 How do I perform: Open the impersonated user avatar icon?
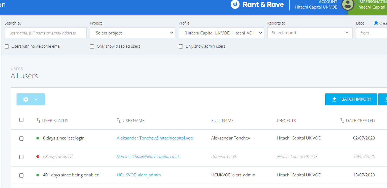348,4
